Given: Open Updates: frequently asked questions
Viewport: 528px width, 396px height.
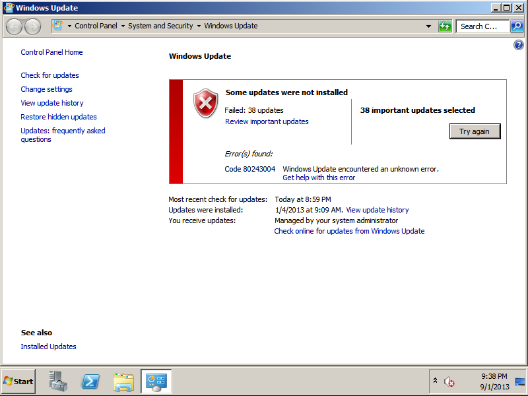Looking at the screenshot, I should pos(63,135).
